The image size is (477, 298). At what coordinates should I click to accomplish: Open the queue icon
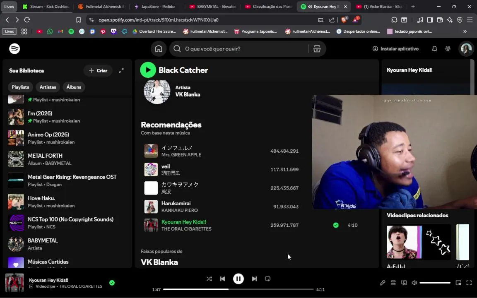click(x=393, y=283)
